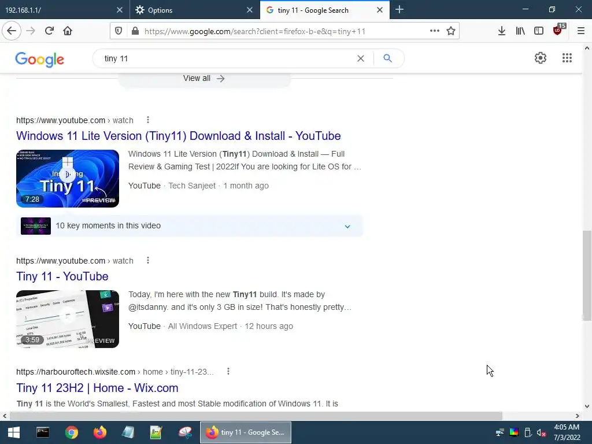Click the View all button

(204, 78)
